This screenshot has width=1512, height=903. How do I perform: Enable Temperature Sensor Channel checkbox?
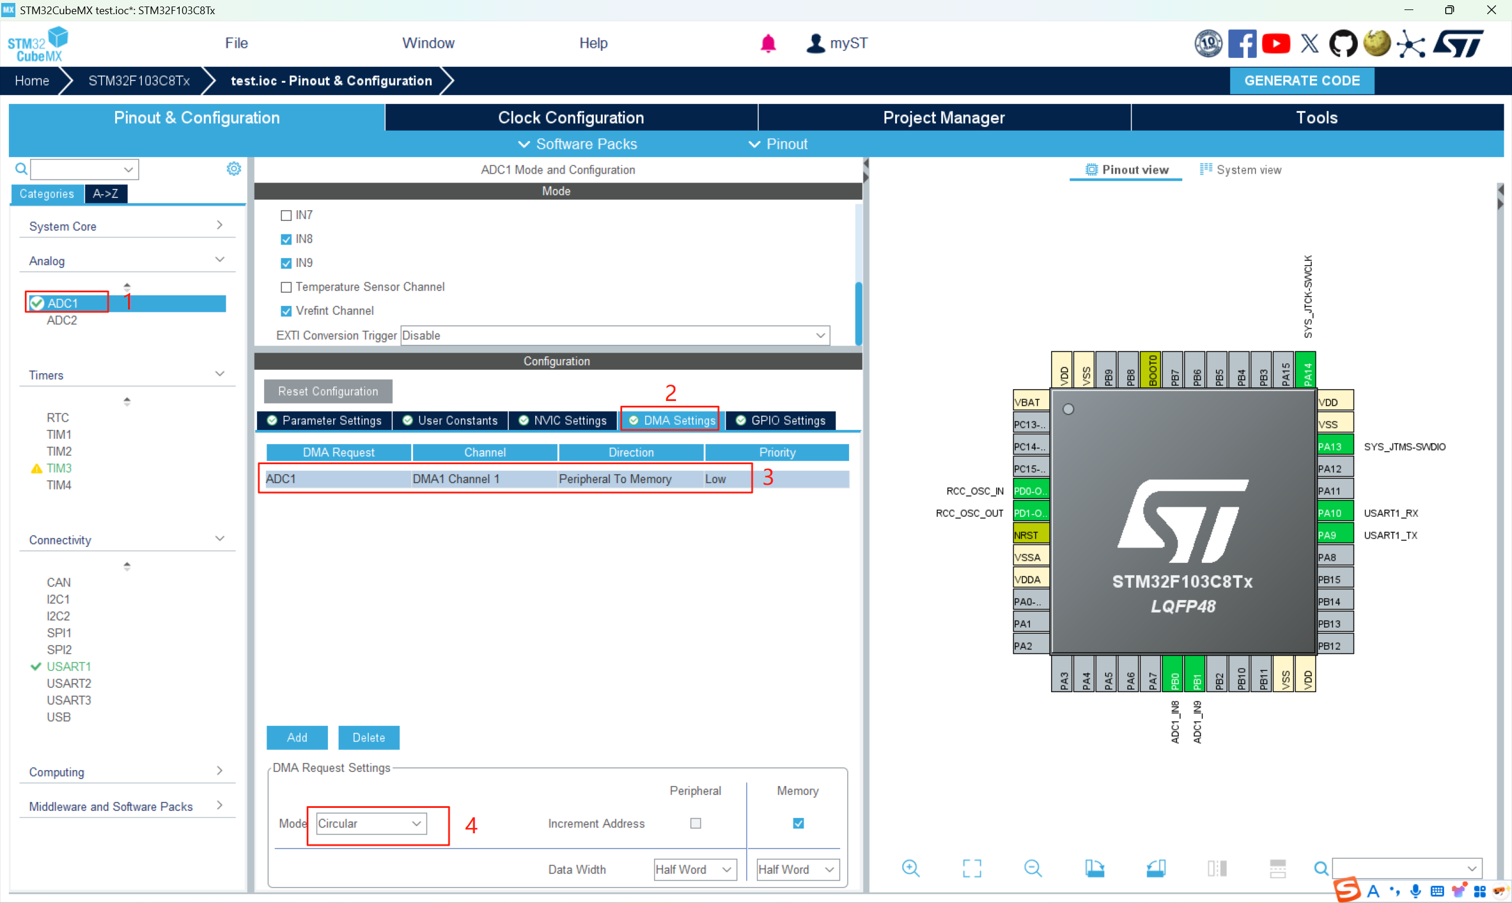click(286, 287)
